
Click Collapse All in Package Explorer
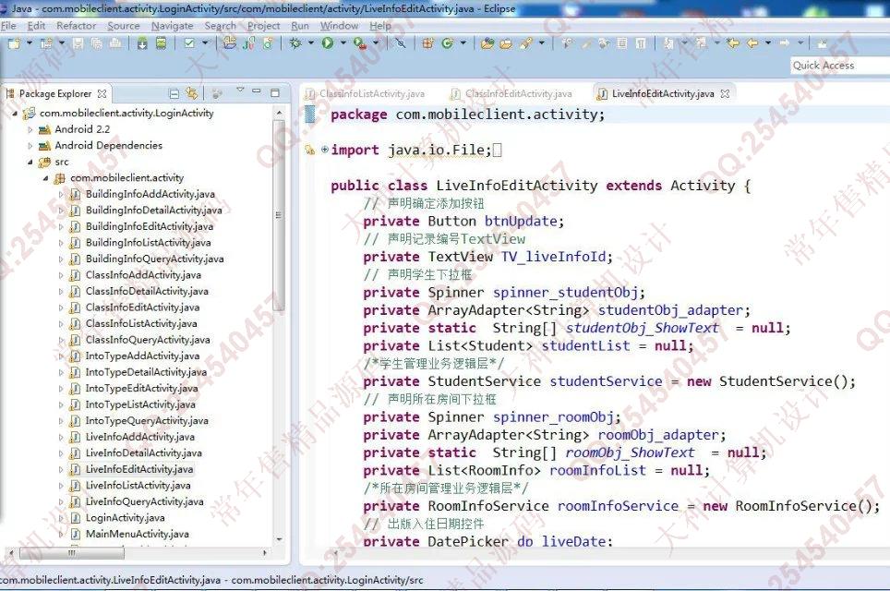174,93
